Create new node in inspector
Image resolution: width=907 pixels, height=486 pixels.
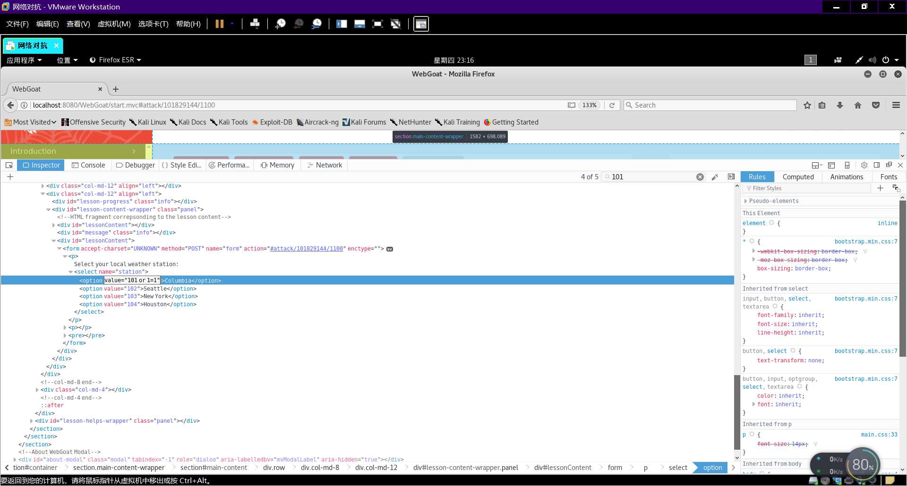tap(10, 177)
